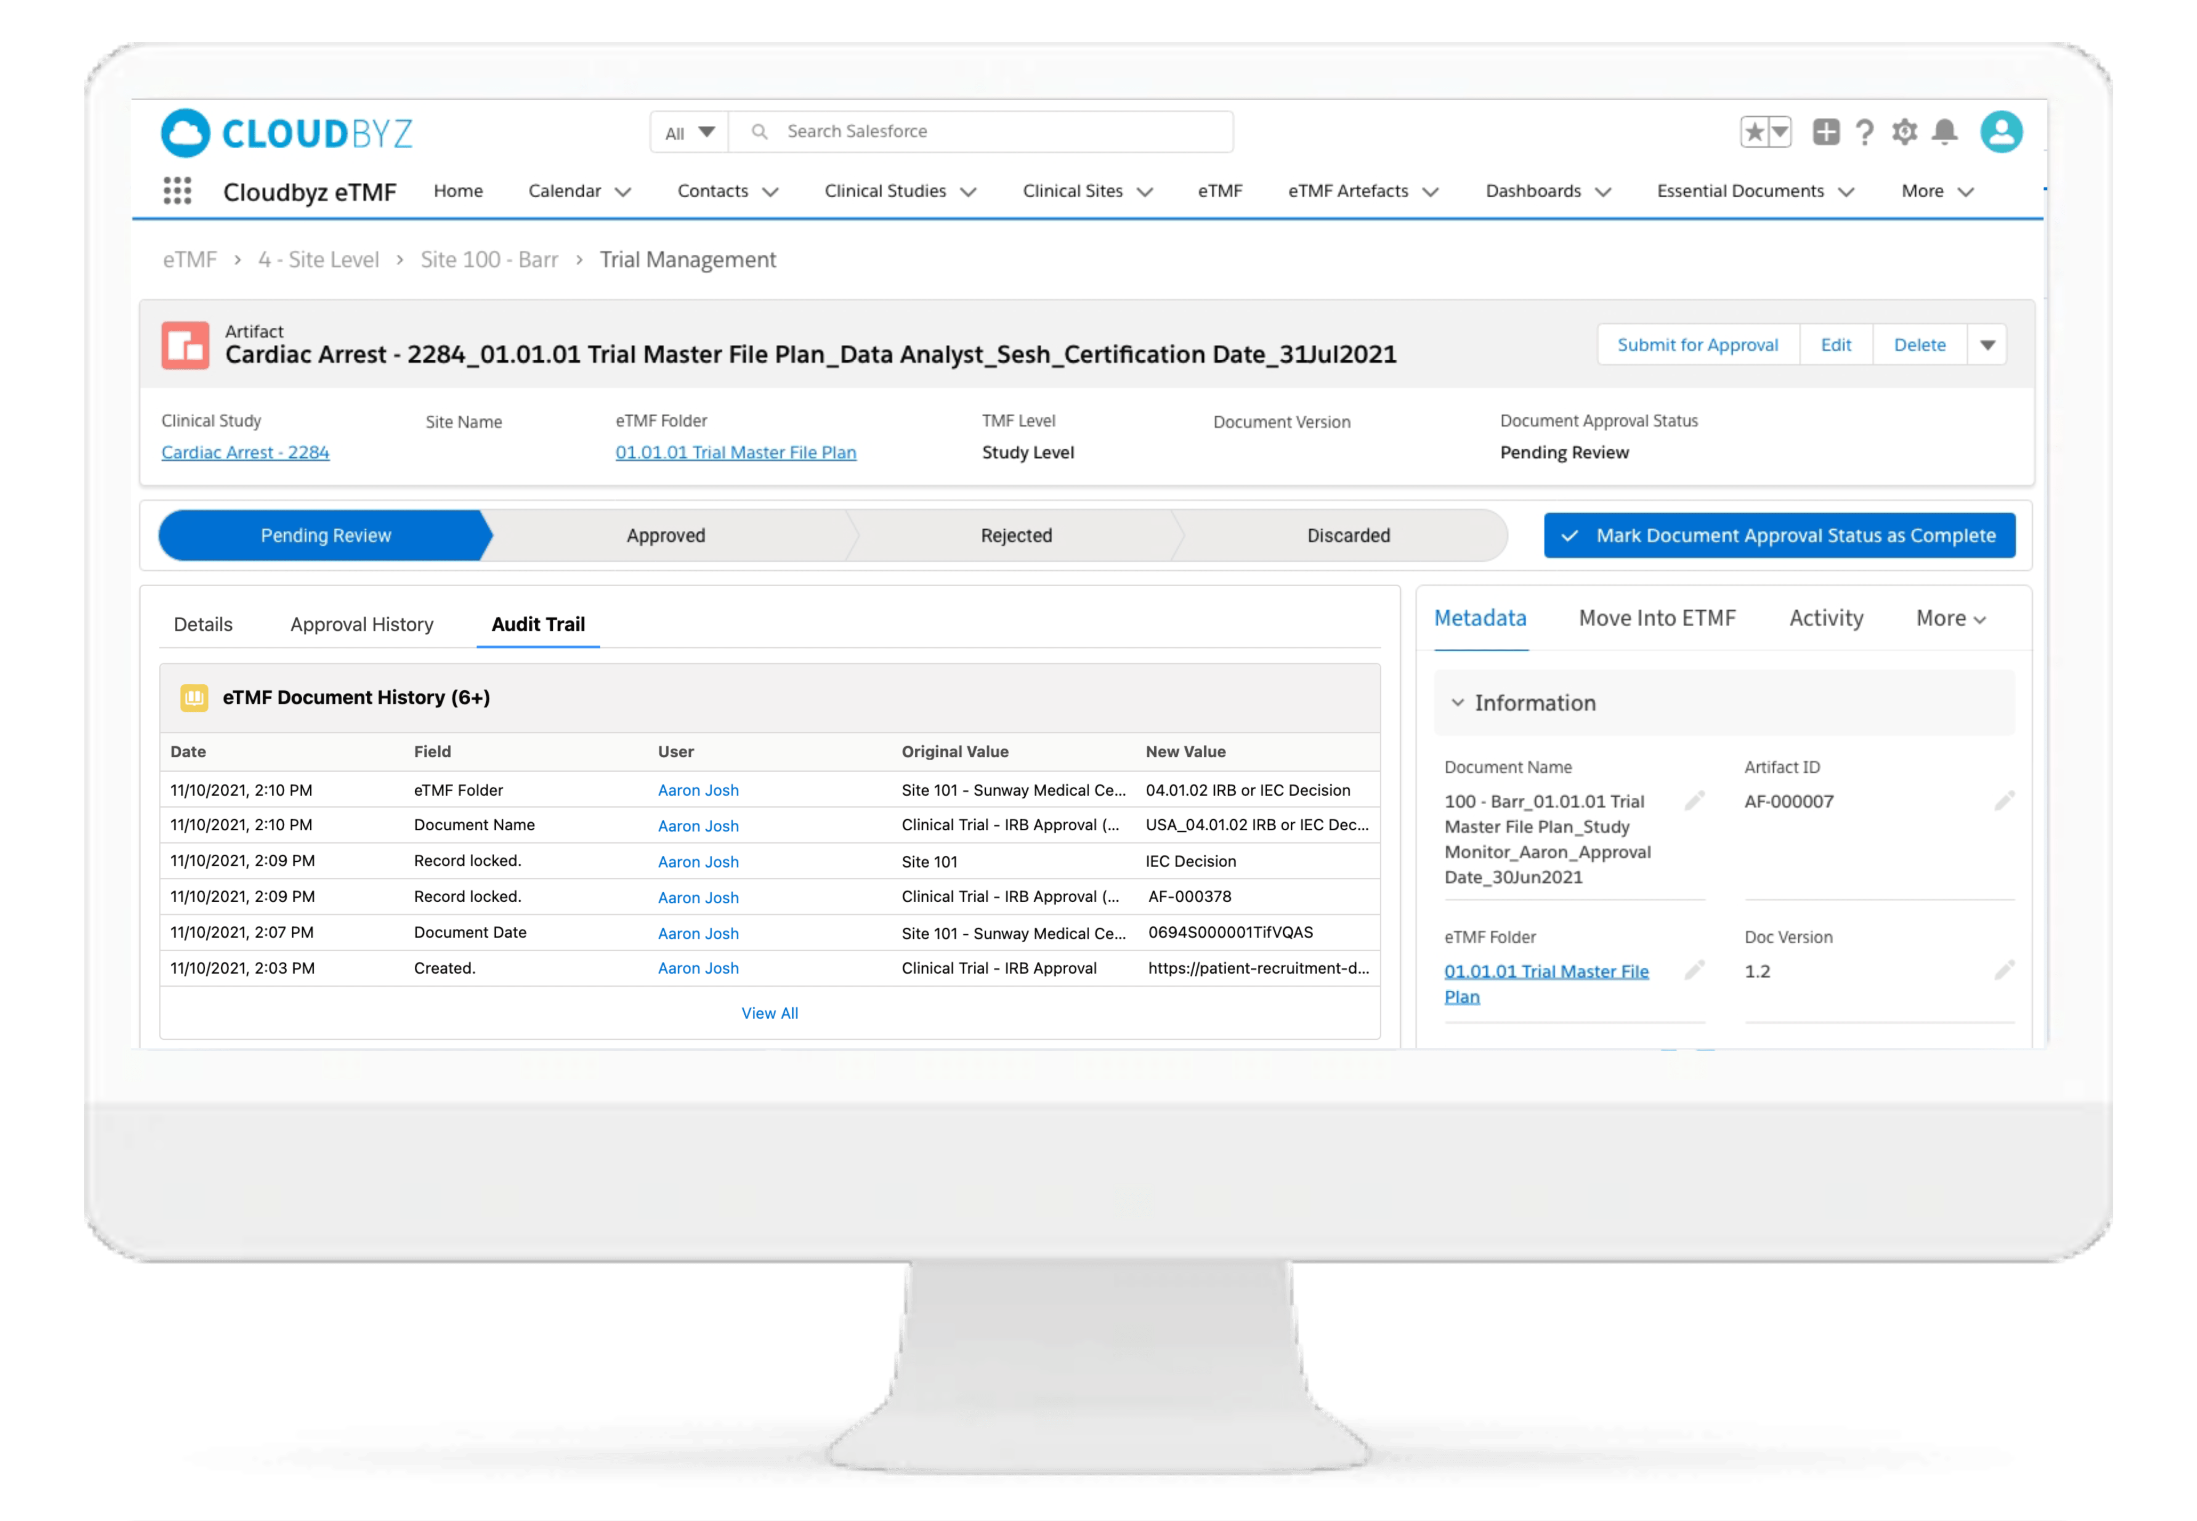2197x1521 pixels.
Task: Open Aaron Josh in eTMF Folder row
Action: point(698,790)
